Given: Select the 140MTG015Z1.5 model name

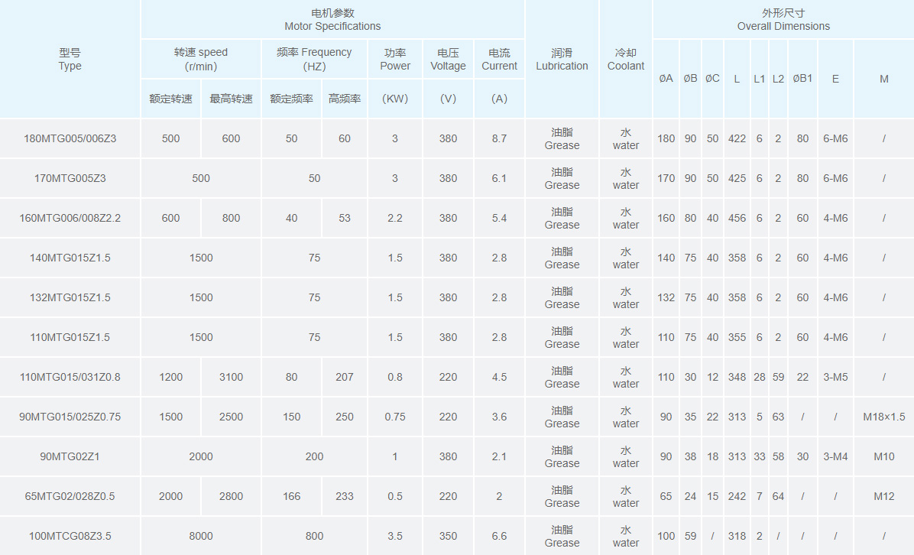Looking at the screenshot, I should click(70, 258).
